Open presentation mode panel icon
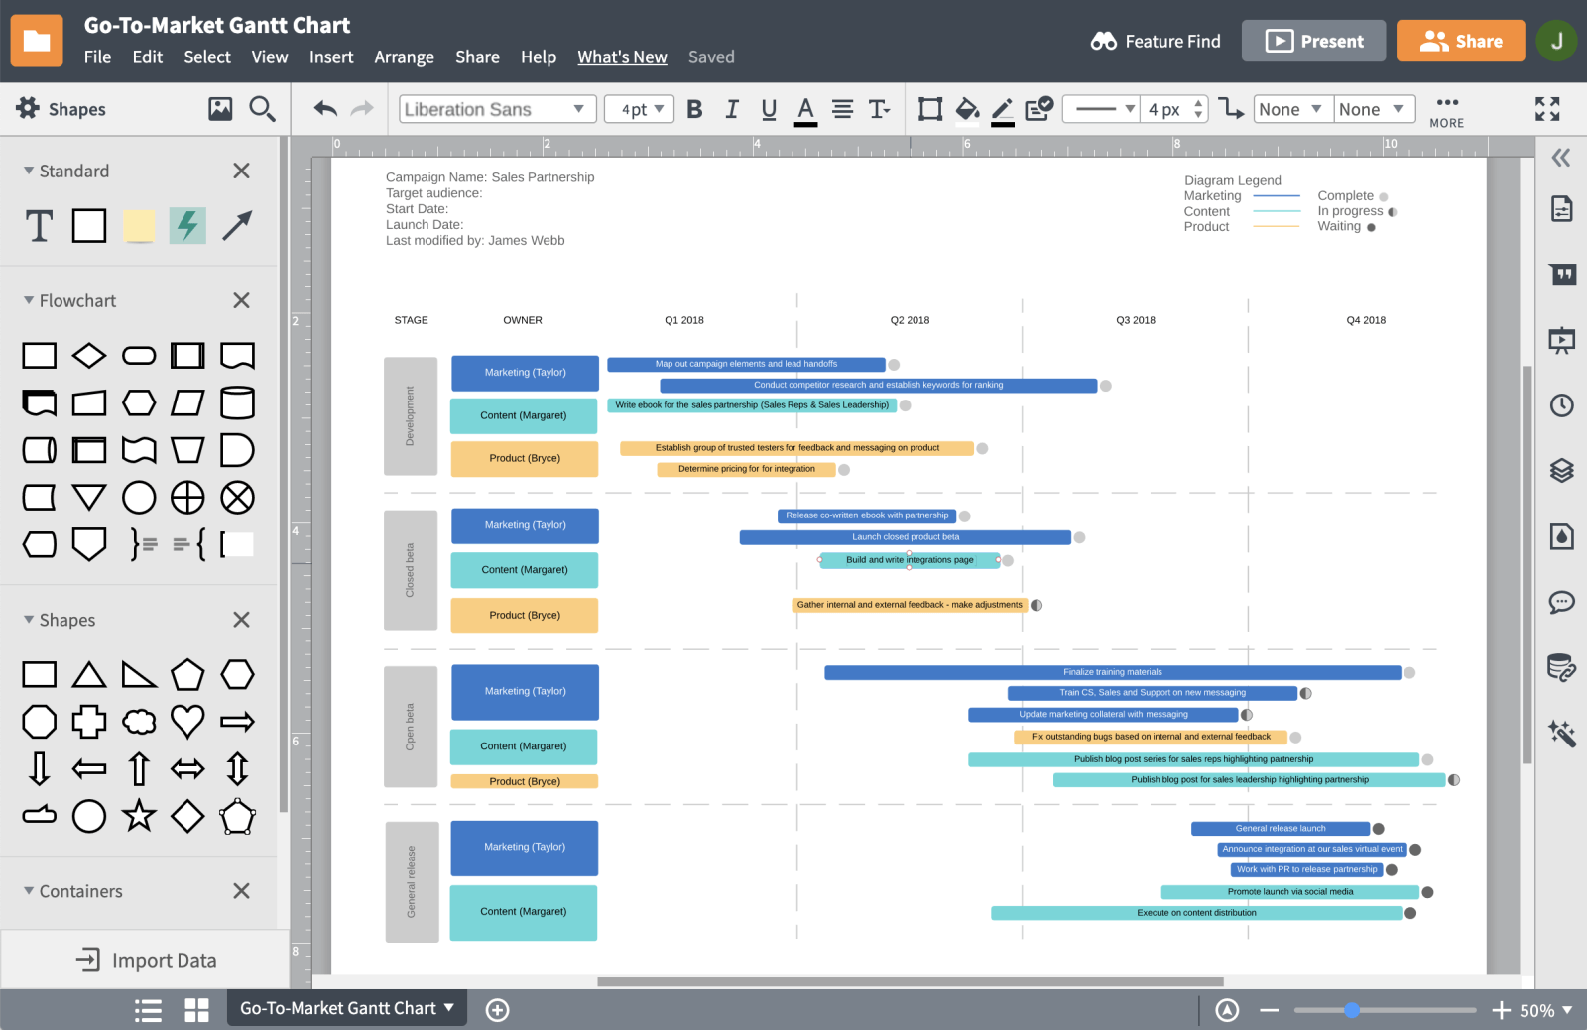The width and height of the screenshot is (1587, 1030). pyautogui.click(x=1561, y=340)
